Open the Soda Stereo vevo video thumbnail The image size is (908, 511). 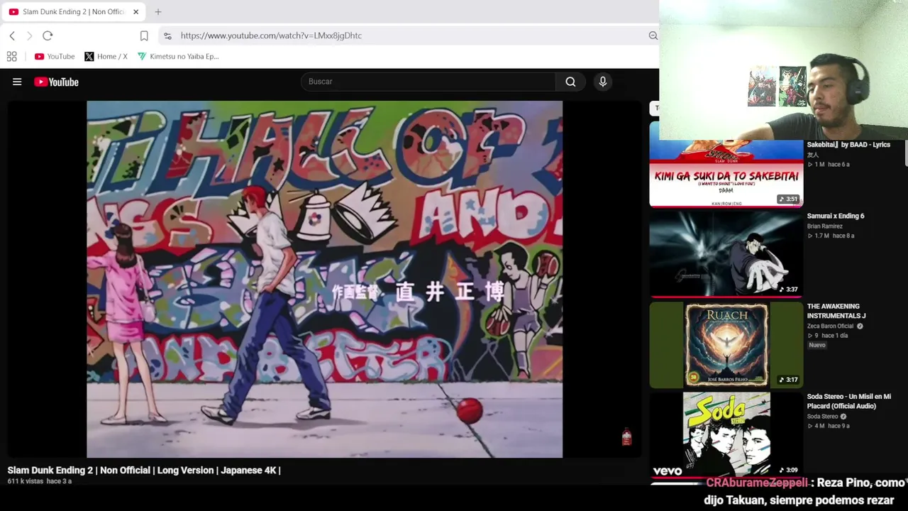(726, 434)
